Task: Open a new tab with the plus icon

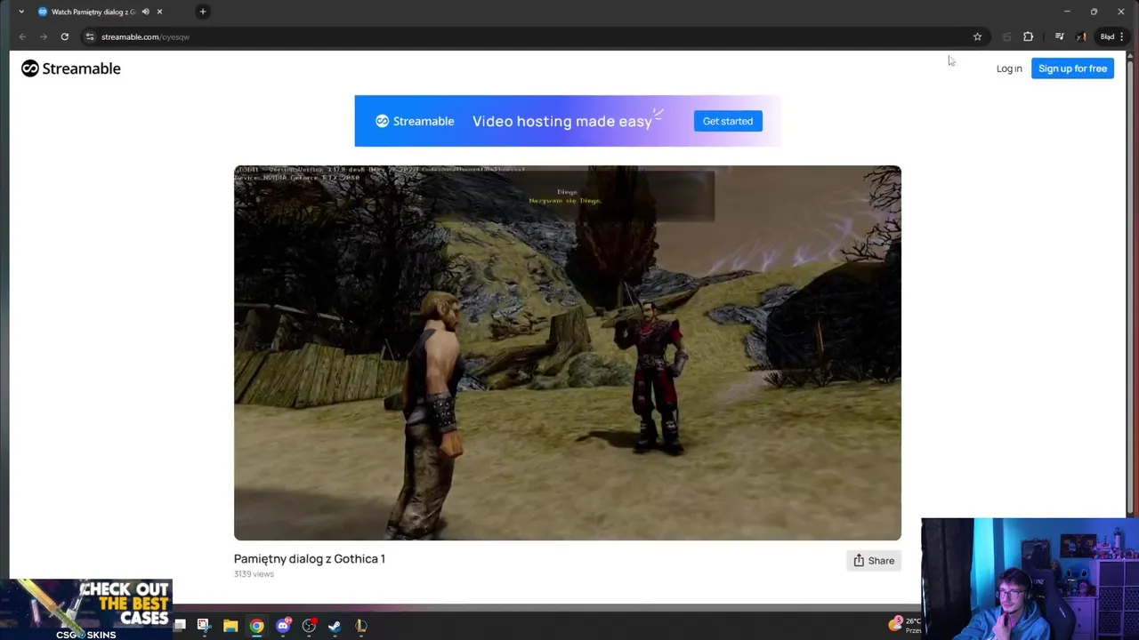Action: pos(203,12)
